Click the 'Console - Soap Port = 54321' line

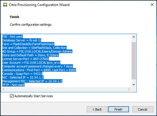coord(22,74)
